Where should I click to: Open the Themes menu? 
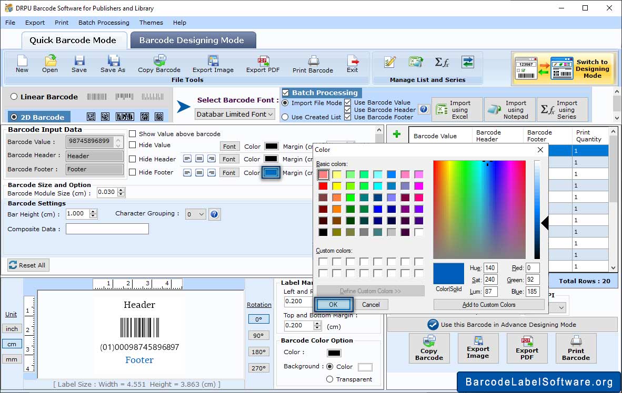tap(151, 23)
